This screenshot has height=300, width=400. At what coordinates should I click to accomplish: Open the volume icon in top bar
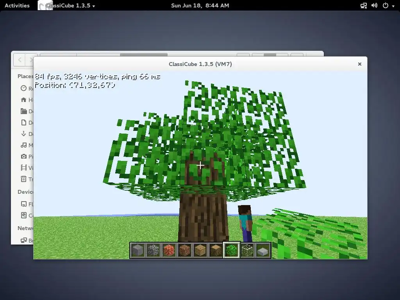coord(374,5)
